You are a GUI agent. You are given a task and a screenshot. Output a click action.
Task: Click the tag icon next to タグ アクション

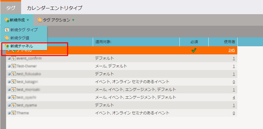pyautogui.click(x=40, y=20)
